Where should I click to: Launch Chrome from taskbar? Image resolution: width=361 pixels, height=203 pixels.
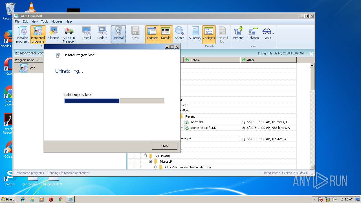tap(60, 199)
